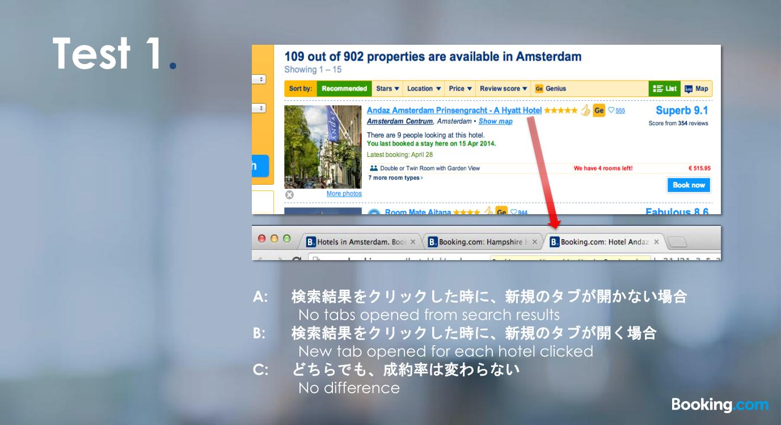Image resolution: width=781 pixels, height=425 pixels.
Task: Sort results by Recommended
Action: click(344, 88)
